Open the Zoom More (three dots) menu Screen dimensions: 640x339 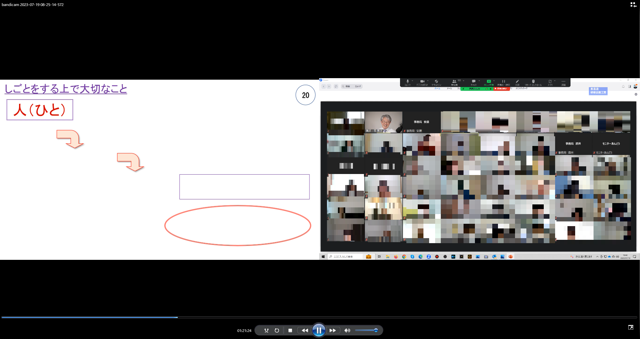(x=563, y=82)
